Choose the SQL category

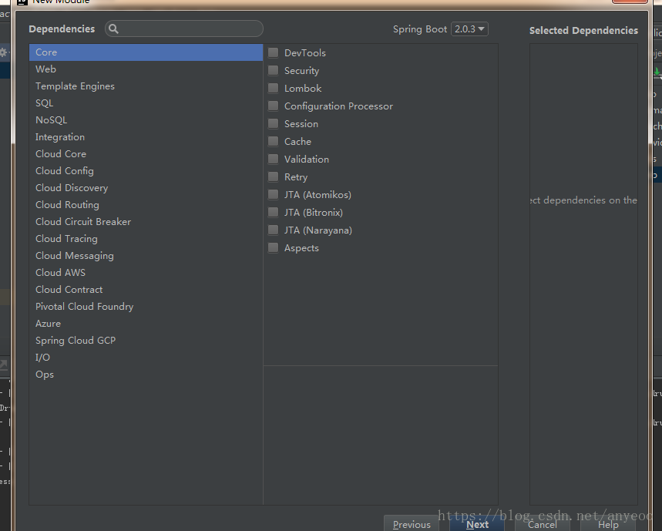146,103
